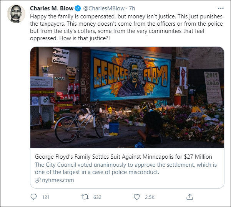
Task: Click the 632 retweets count
Action: tap(97, 197)
